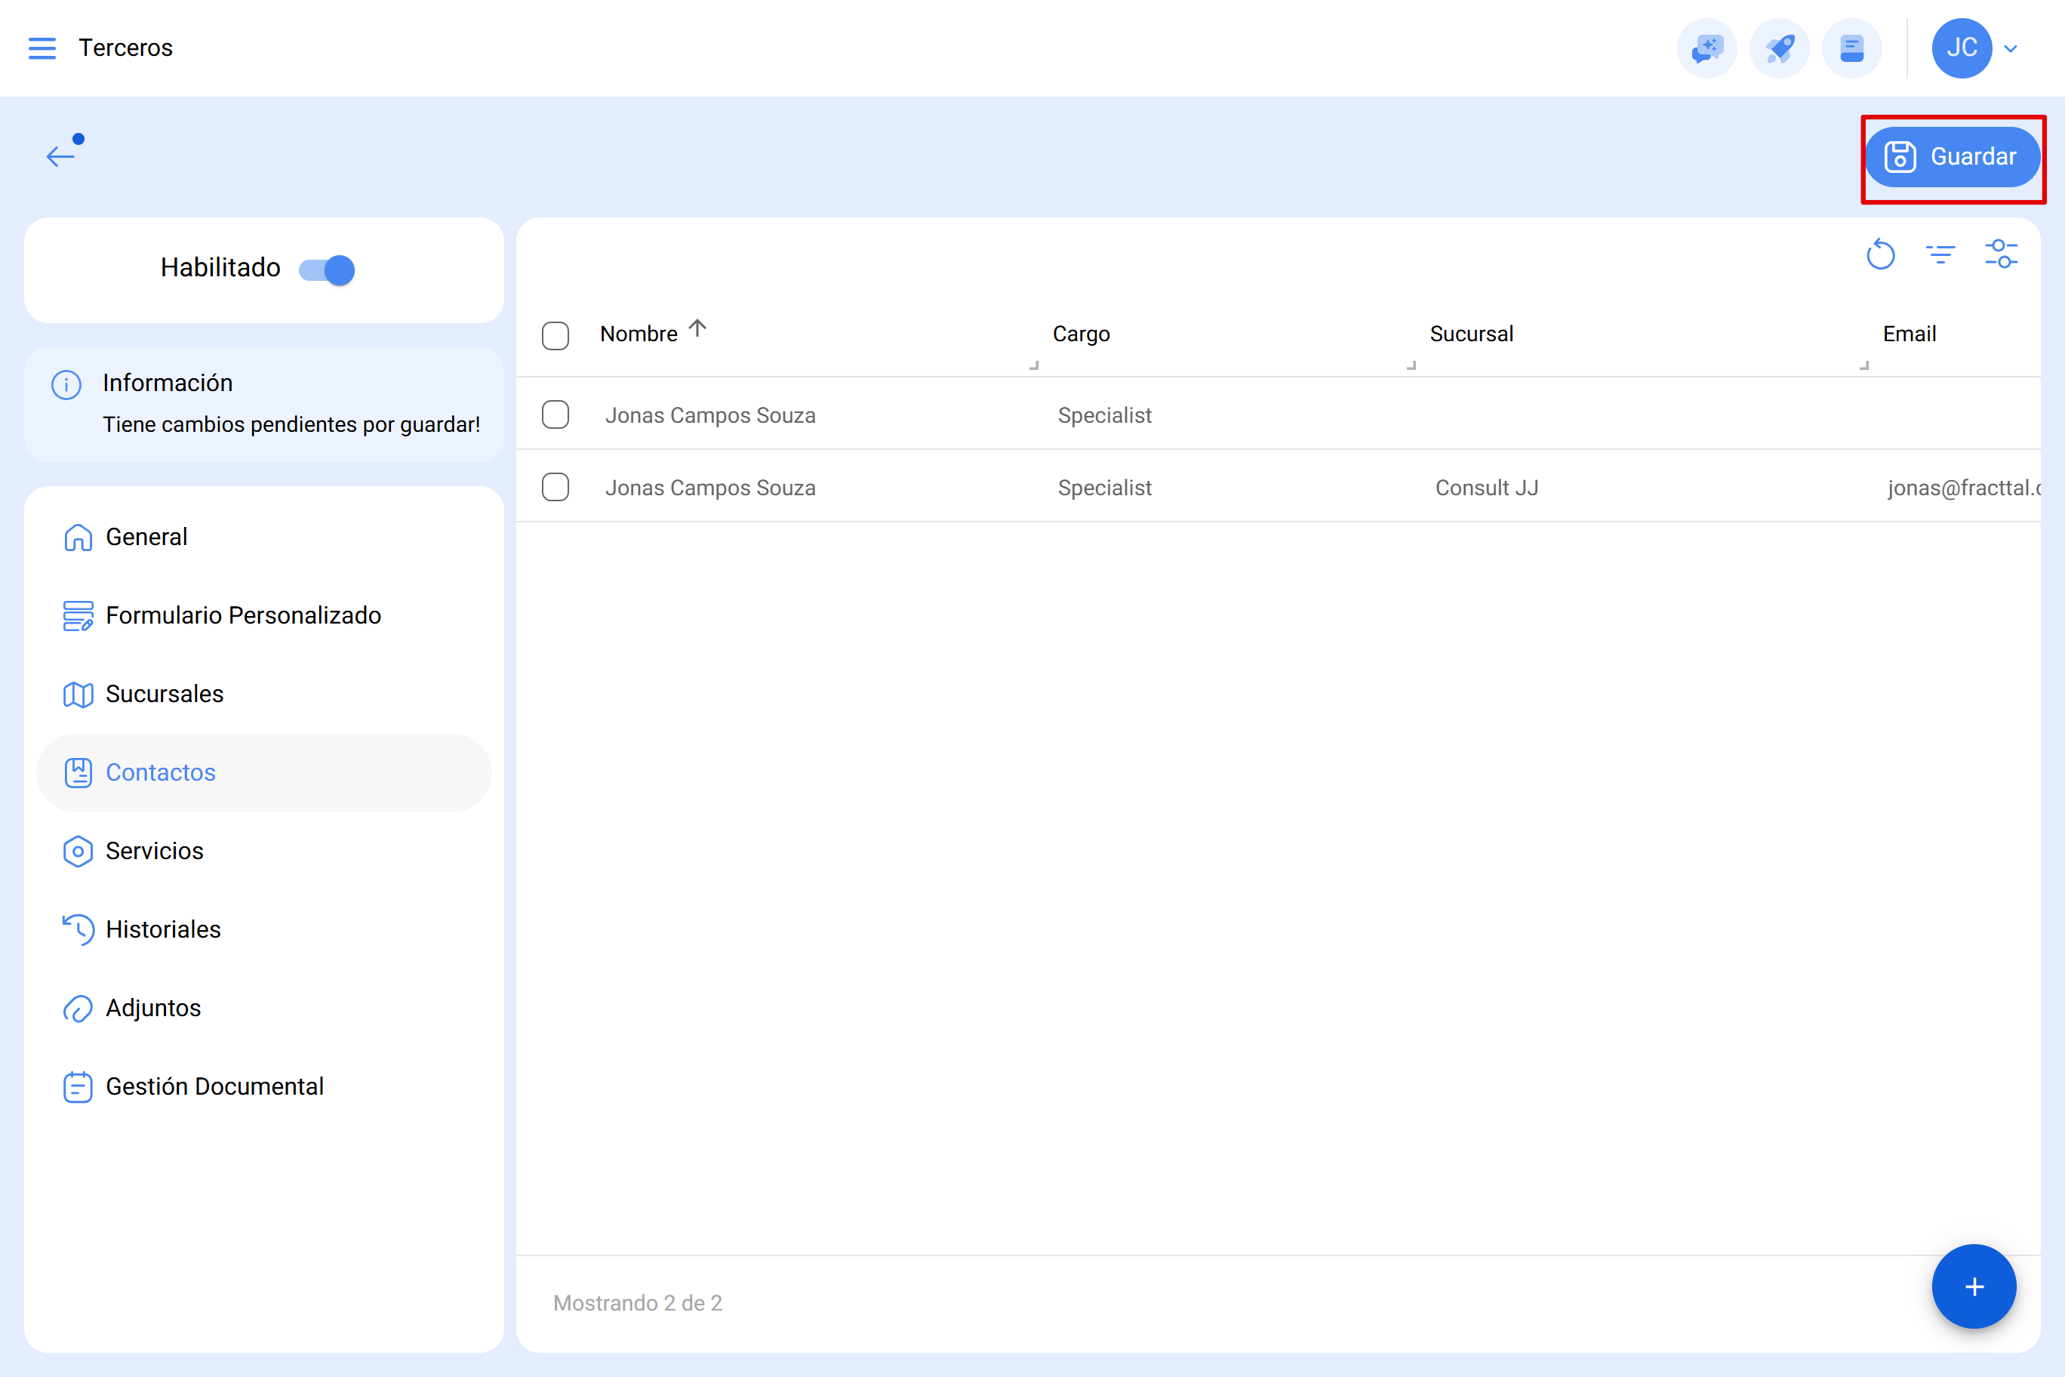Check the select-all header checkbox
The height and width of the screenshot is (1377, 2065).
(555, 335)
